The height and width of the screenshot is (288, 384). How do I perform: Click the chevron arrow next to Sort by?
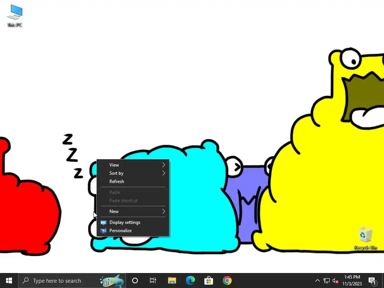(163, 173)
